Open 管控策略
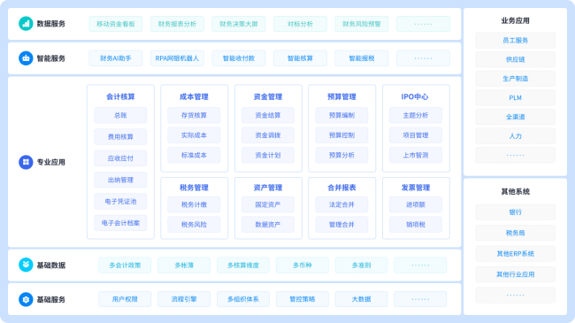The image size is (575, 323). click(303, 299)
